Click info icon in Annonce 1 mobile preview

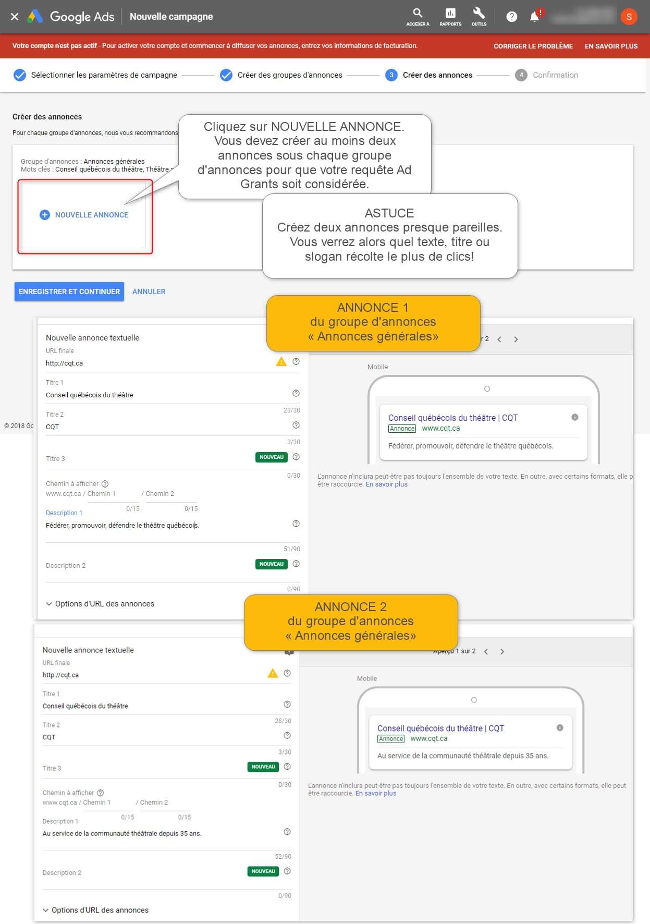point(575,417)
